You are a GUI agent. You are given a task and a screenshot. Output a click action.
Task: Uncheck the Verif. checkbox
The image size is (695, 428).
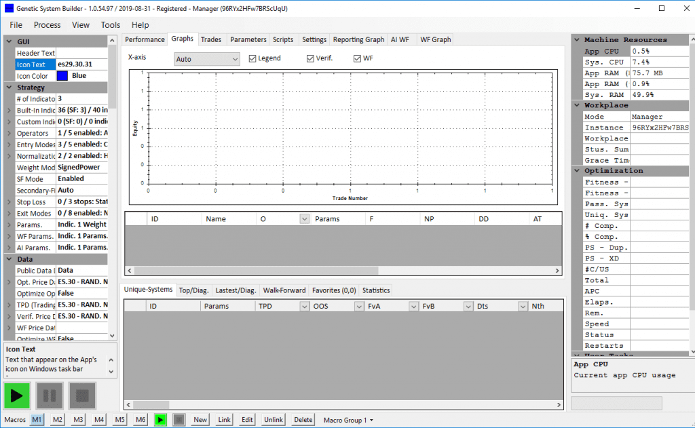[x=310, y=59]
